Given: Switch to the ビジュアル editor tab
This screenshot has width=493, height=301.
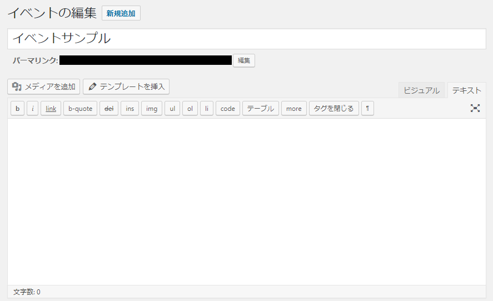Looking at the screenshot, I should [421, 90].
